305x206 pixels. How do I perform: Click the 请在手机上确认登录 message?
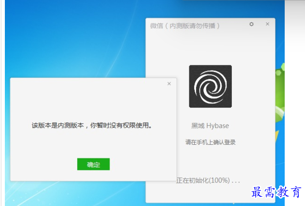[x=210, y=142]
